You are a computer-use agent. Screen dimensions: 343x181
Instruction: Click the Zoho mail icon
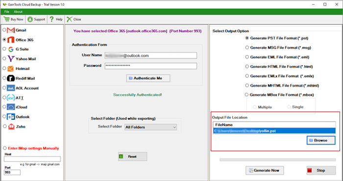(x=11, y=126)
